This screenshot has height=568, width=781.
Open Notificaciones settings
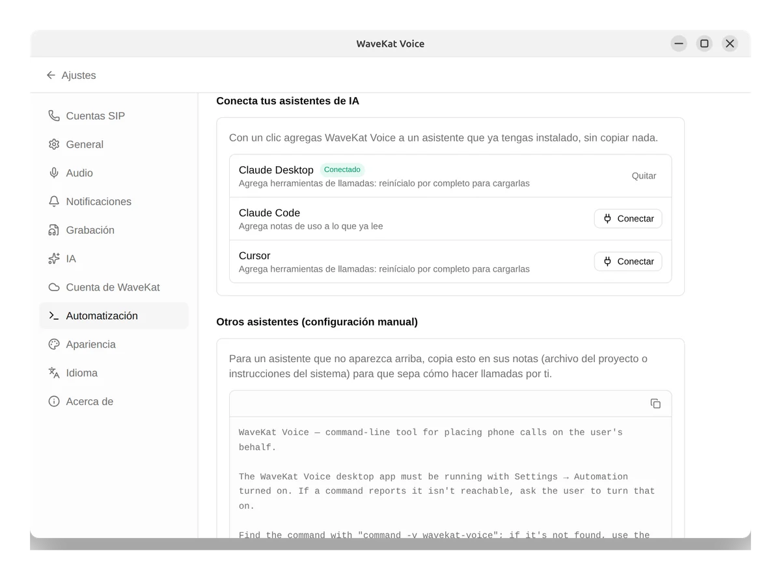point(114,202)
